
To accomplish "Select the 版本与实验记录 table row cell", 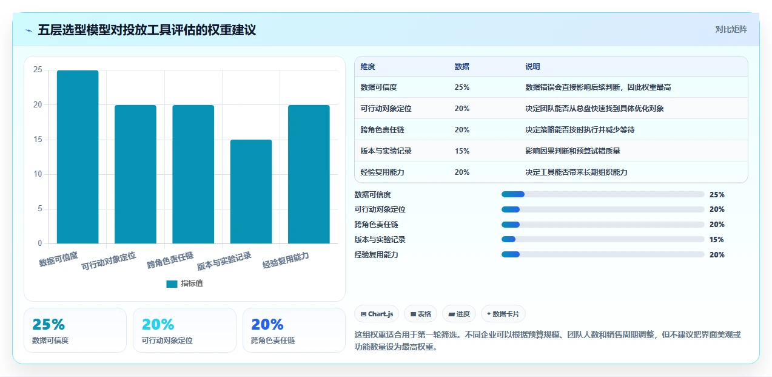I will click(386, 151).
